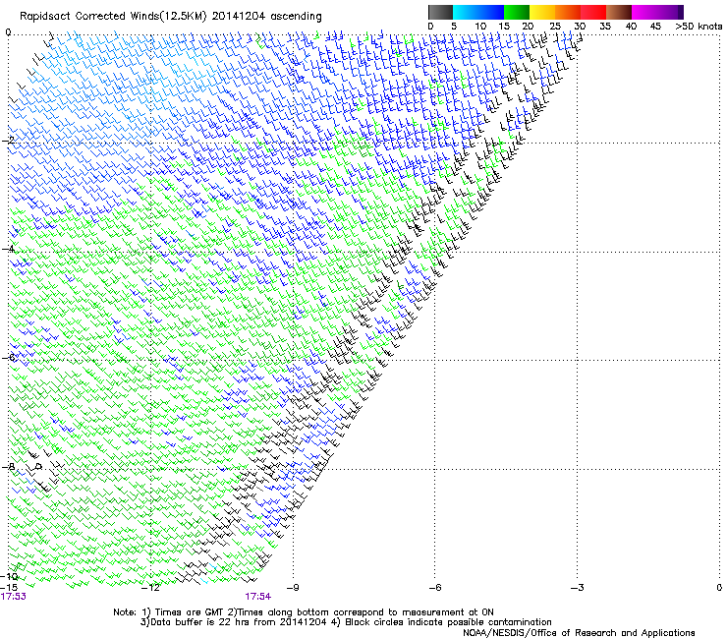
Task: Click the '20' label under the color bar
Action: click(528, 26)
